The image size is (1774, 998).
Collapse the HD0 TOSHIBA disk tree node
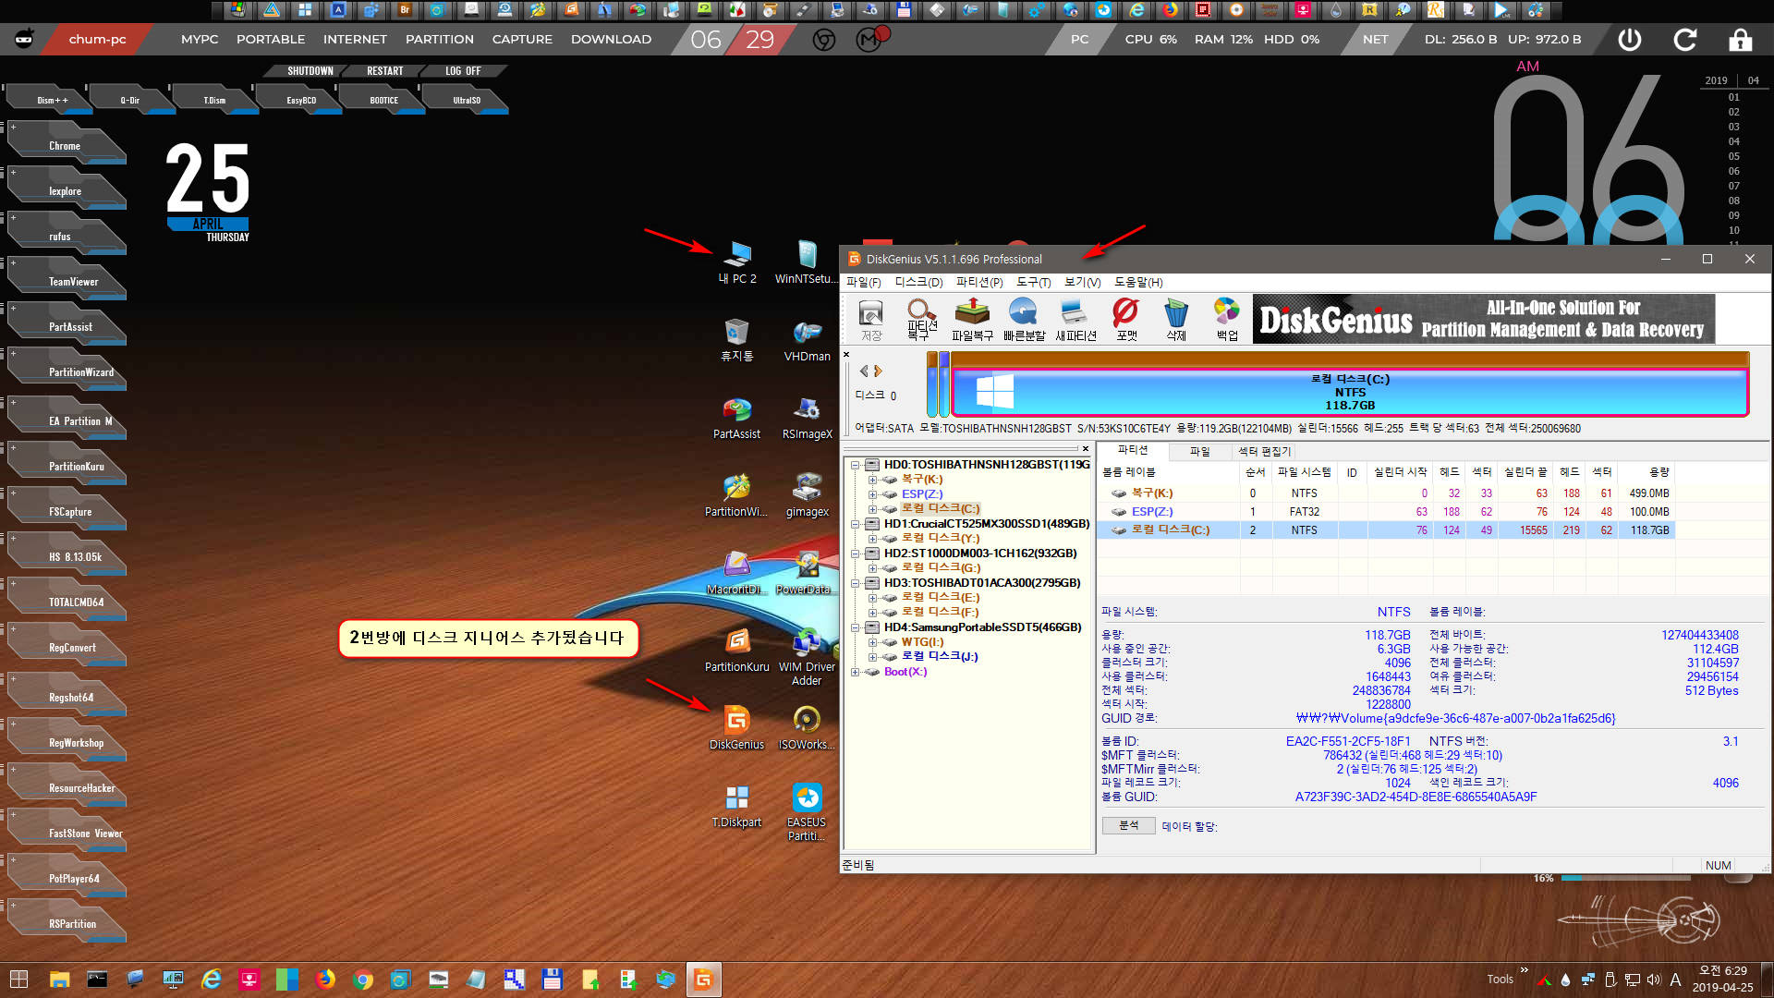pos(856,465)
